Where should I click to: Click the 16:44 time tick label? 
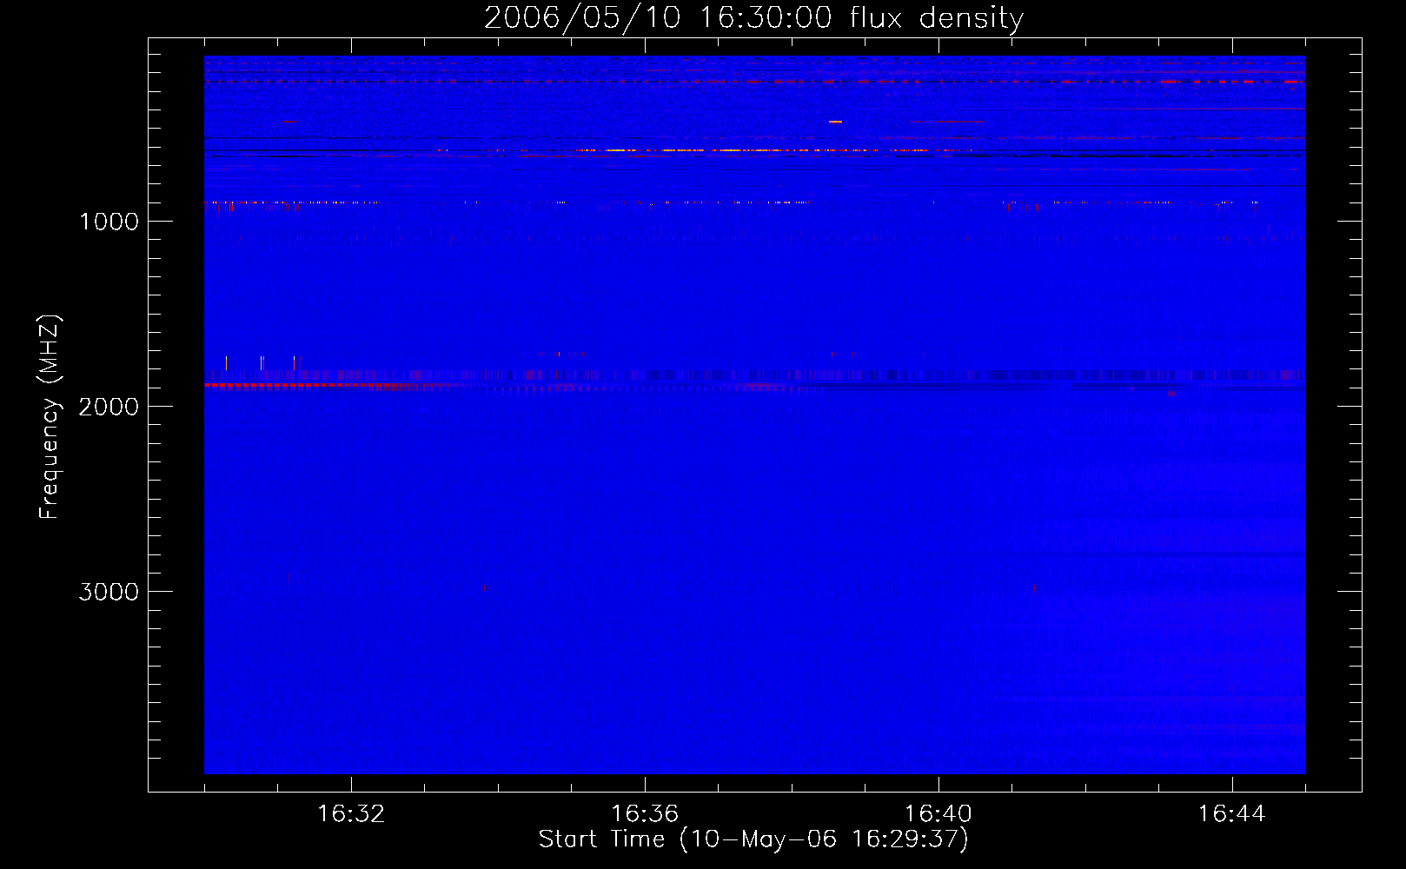click(x=1232, y=814)
